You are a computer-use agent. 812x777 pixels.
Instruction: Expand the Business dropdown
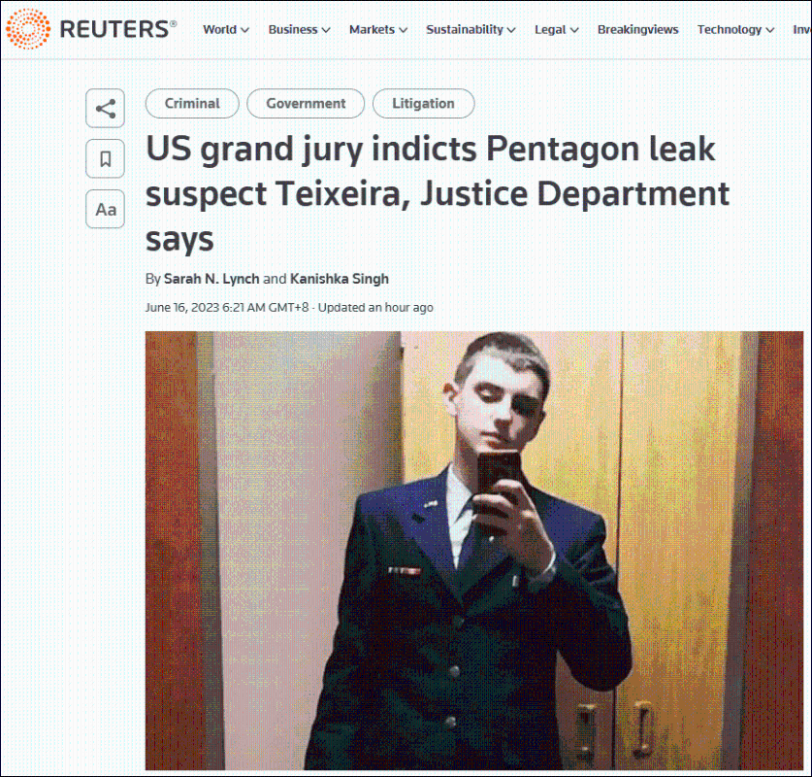coord(299,29)
